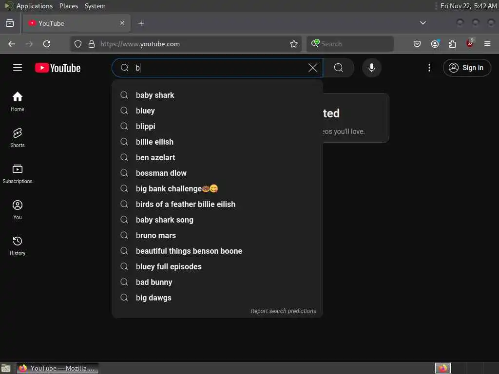The height and width of the screenshot is (374, 499).
Task: Open History from the sidebar
Action: [18, 246]
